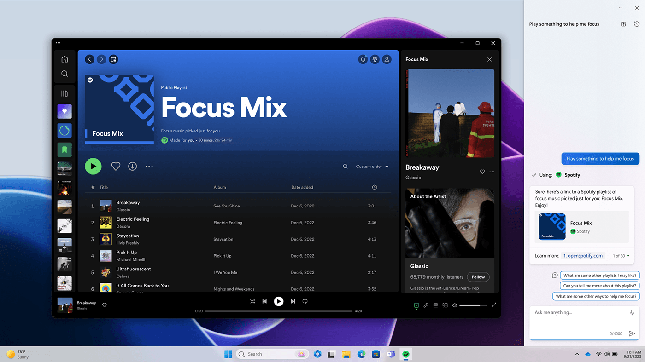645x362 pixels.
Task: Open Connect to a device
Action: [445, 305]
